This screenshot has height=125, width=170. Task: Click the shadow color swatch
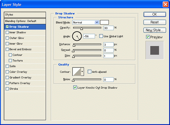coord(104,22)
